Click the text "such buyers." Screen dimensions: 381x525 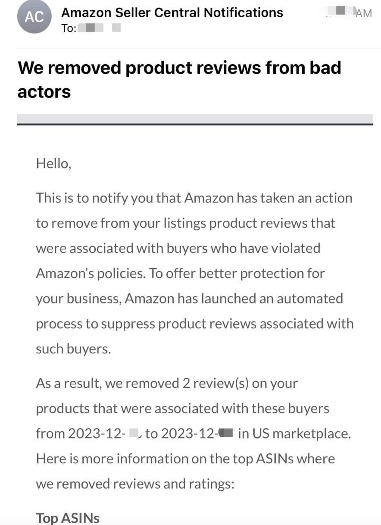click(74, 349)
